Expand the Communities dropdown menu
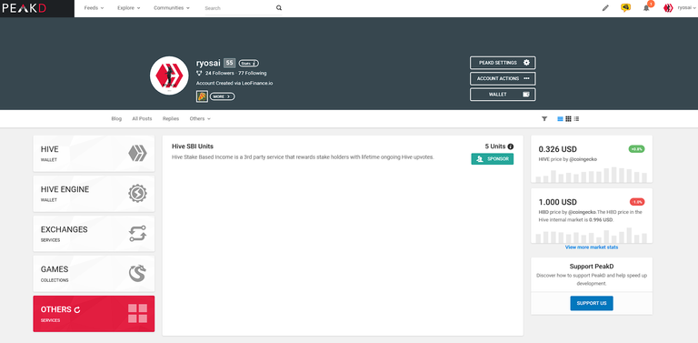 (x=172, y=8)
